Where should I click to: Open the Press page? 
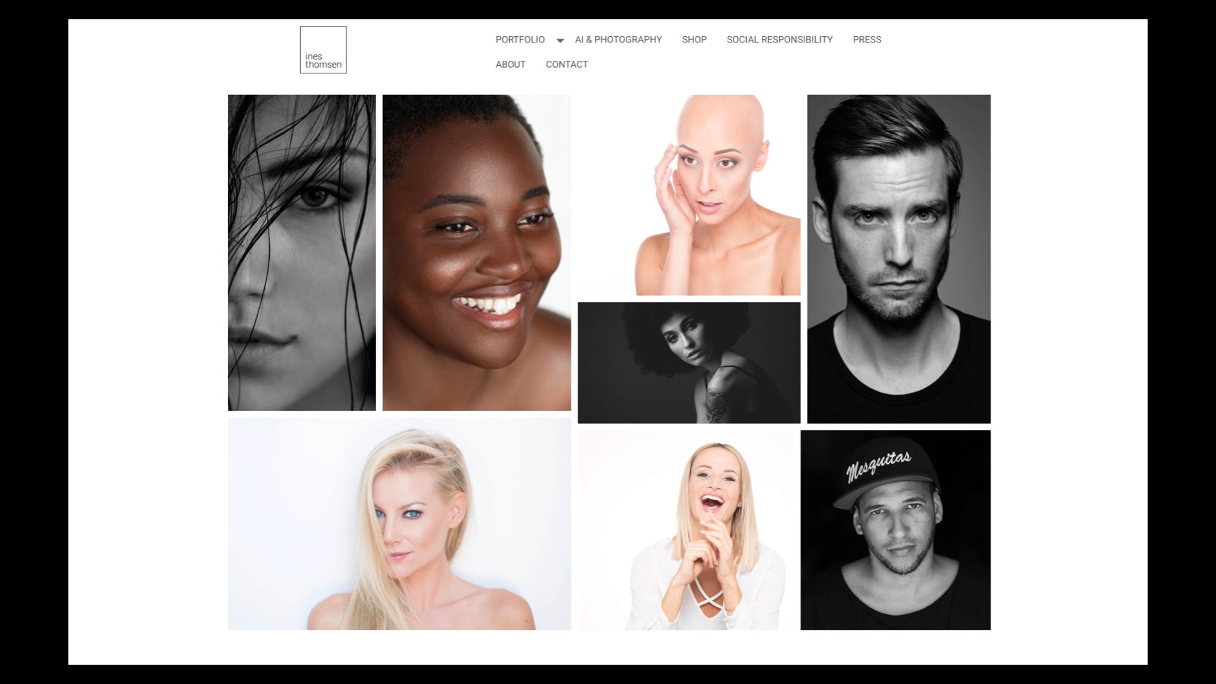point(866,39)
